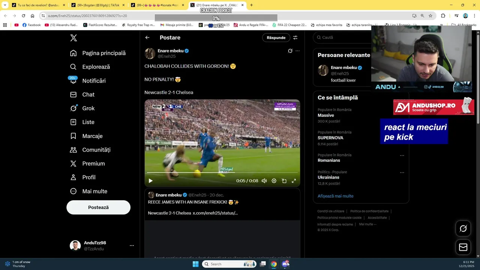The width and height of the screenshot is (480, 270).
Task: Open Chrome icon in taskbar
Action: click(274, 264)
